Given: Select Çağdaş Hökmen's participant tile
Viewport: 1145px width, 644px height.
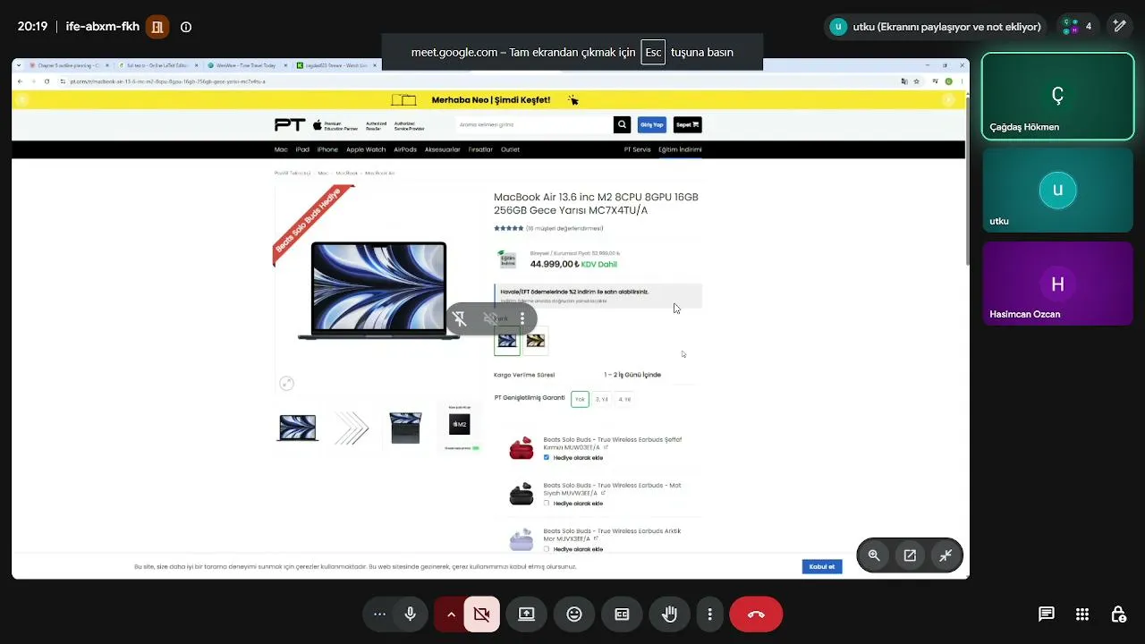Looking at the screenshot, I should pyautogui.click(x=1057, y=97).
